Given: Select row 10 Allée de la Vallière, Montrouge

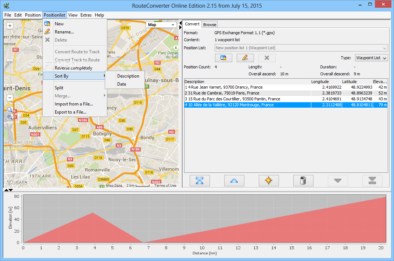Looking at the screenshot, I should pos(286,105).
